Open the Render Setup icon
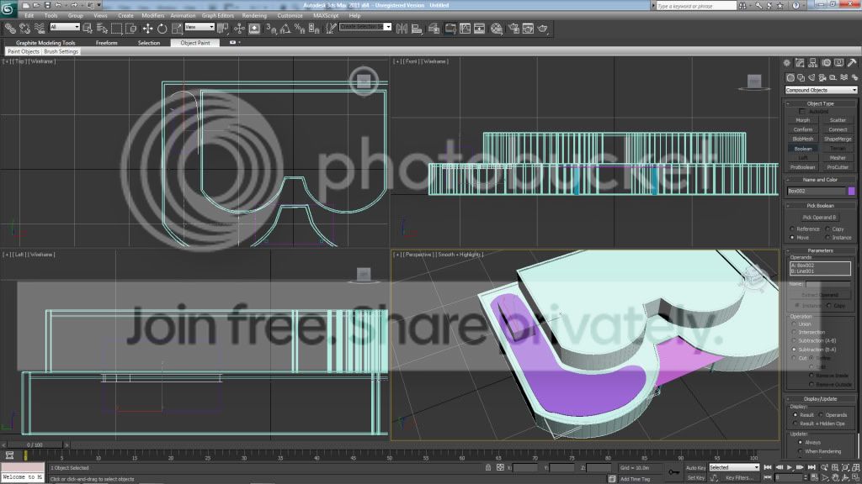 click(513, 29)
